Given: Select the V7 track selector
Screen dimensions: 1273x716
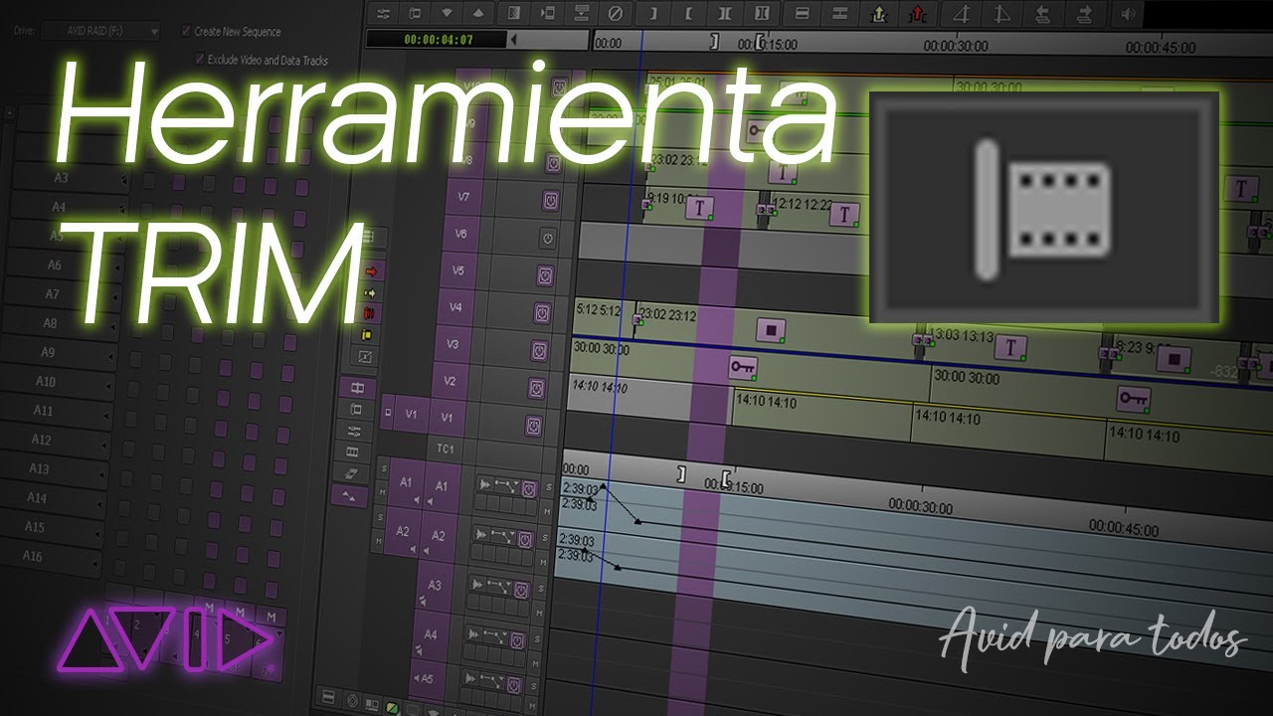Looking at the screenshot, I should (x=463, y=197).
